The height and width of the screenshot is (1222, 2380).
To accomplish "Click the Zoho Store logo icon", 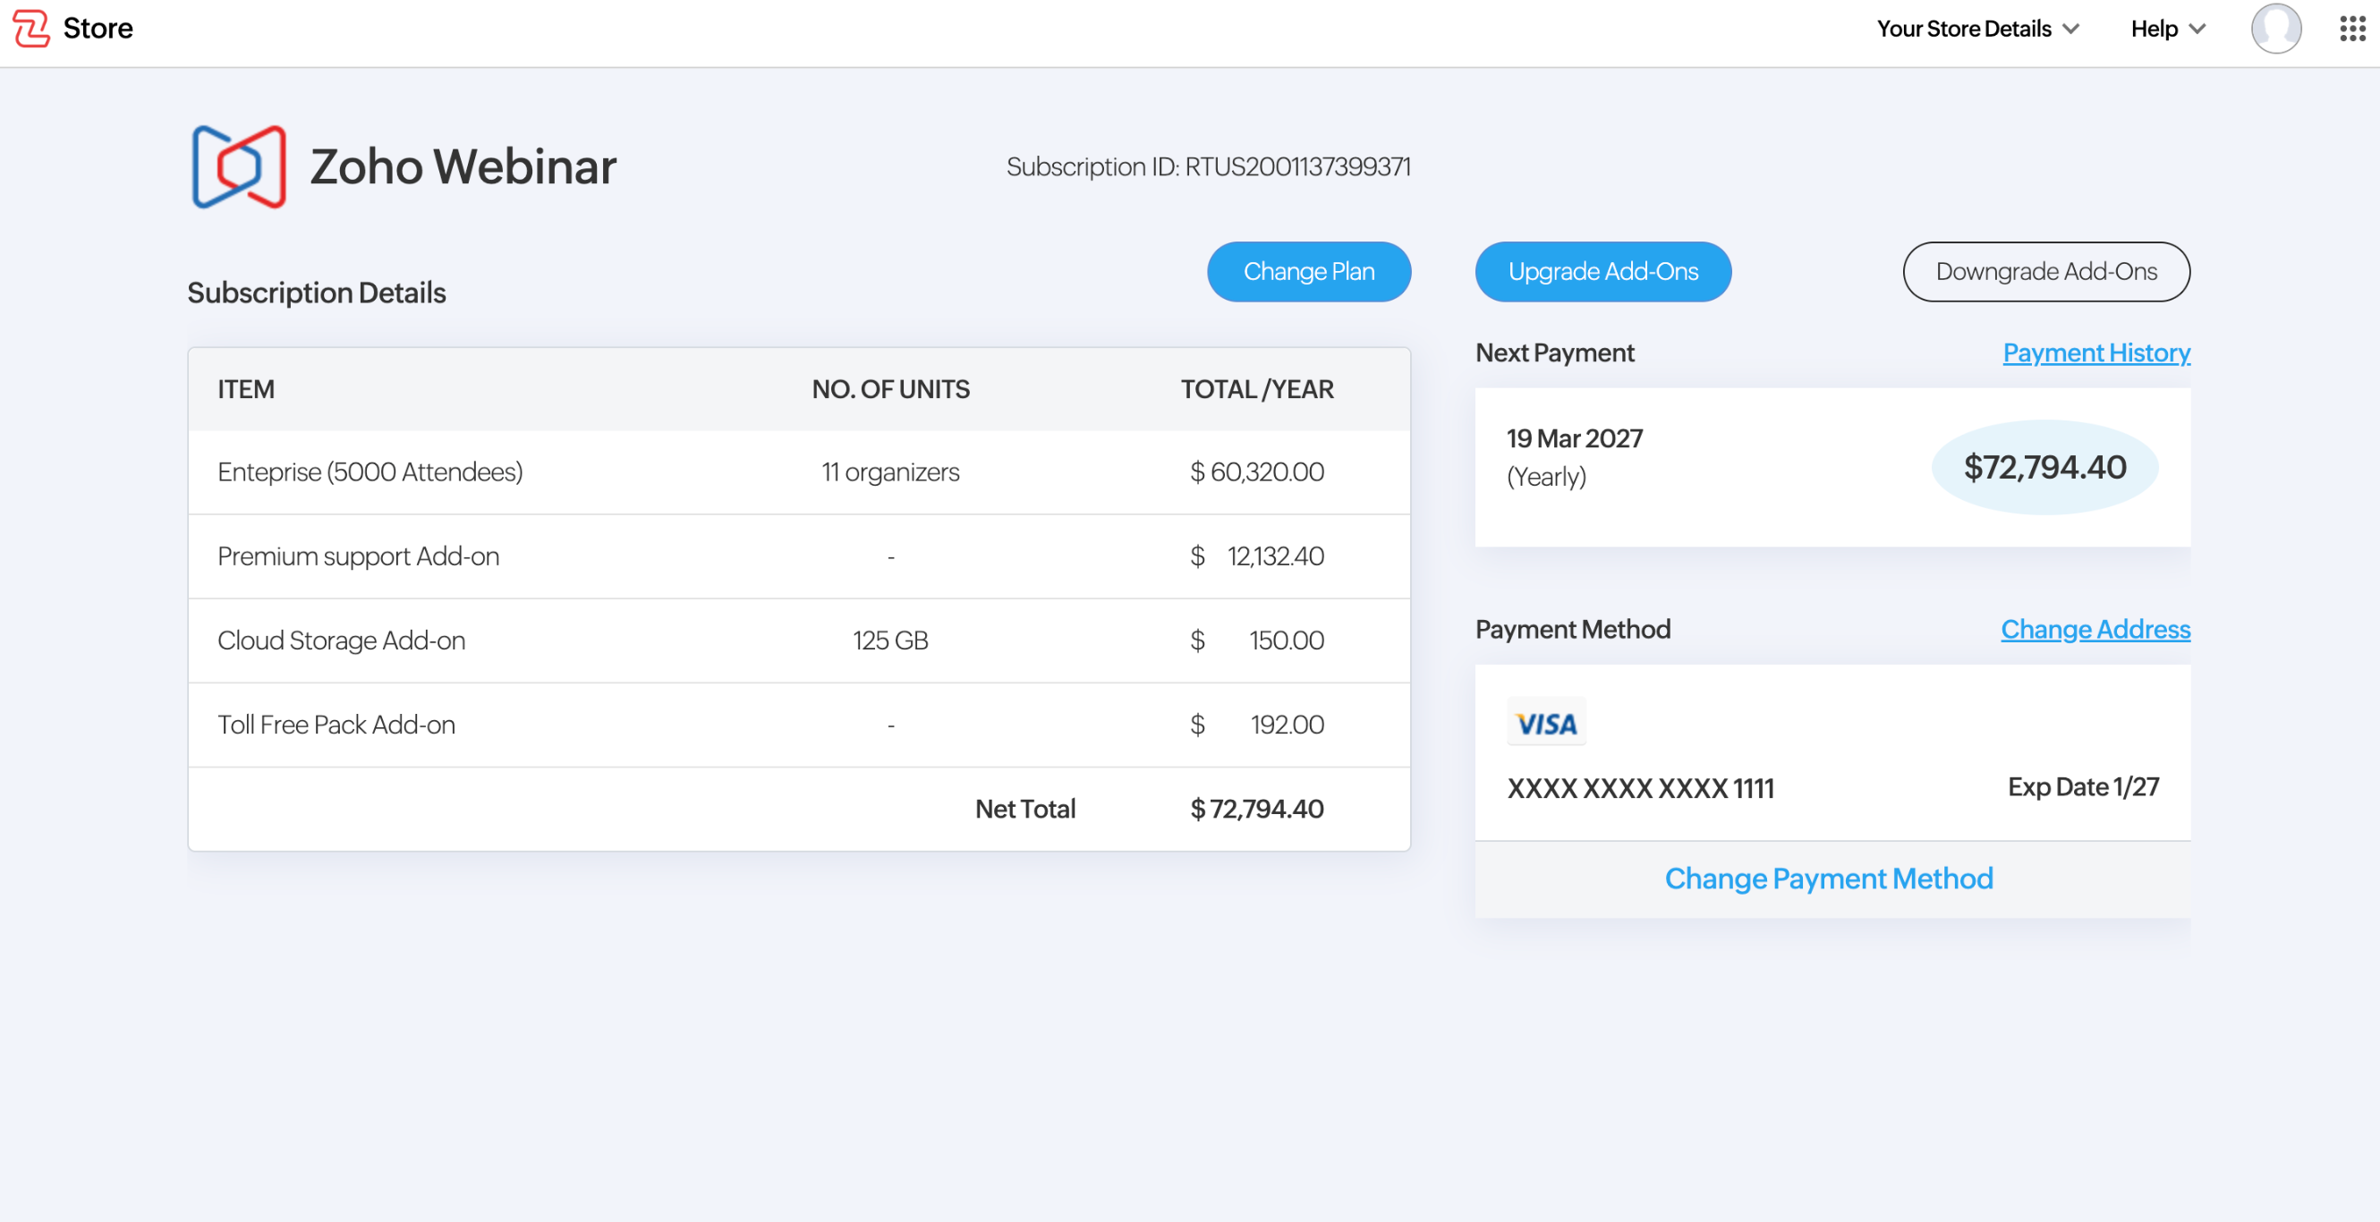I will point(30,28).
